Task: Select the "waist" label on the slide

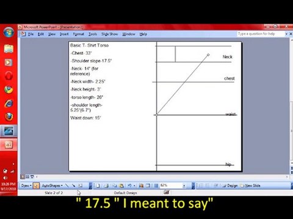Action: pyautogui.click(x=231, y=114)
